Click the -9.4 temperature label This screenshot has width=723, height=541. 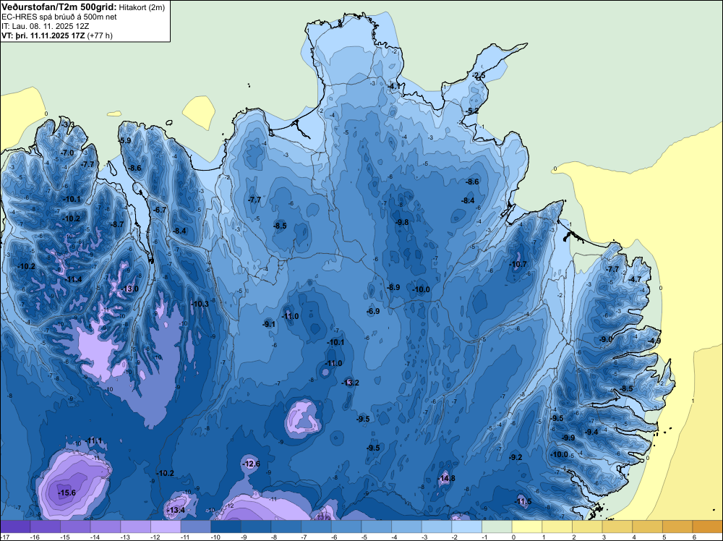[591, 433]
